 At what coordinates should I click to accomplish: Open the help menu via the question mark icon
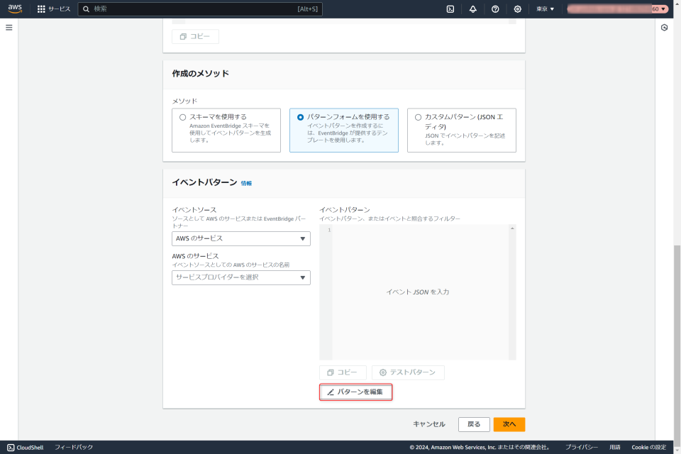[x=494, y=9]
